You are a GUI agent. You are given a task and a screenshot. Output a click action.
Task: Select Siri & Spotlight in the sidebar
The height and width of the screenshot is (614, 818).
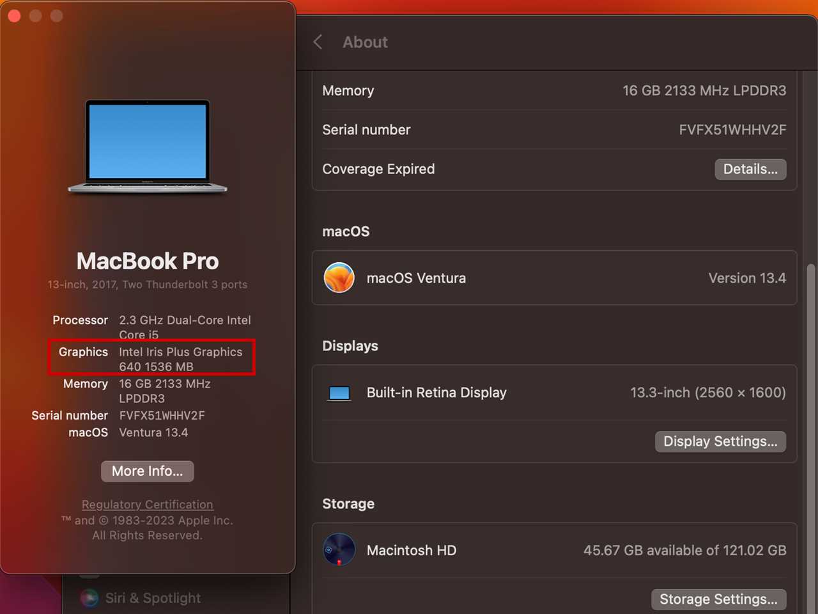[153, 598]
